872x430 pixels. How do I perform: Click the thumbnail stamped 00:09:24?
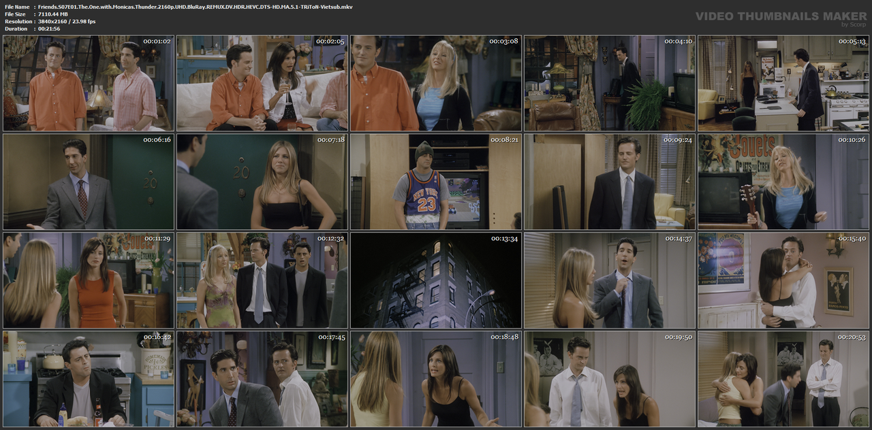(610, 182)
